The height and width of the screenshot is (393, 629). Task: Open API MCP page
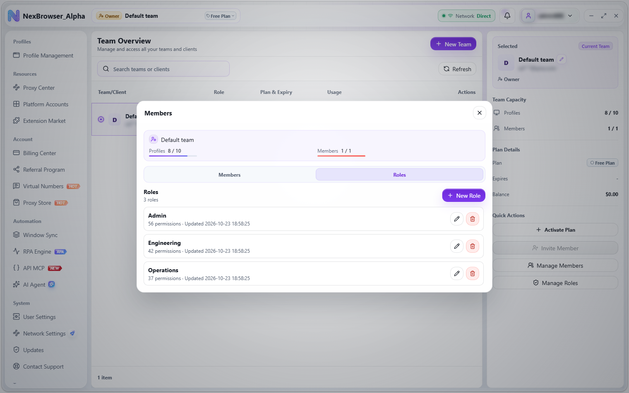tap(37, 268)
